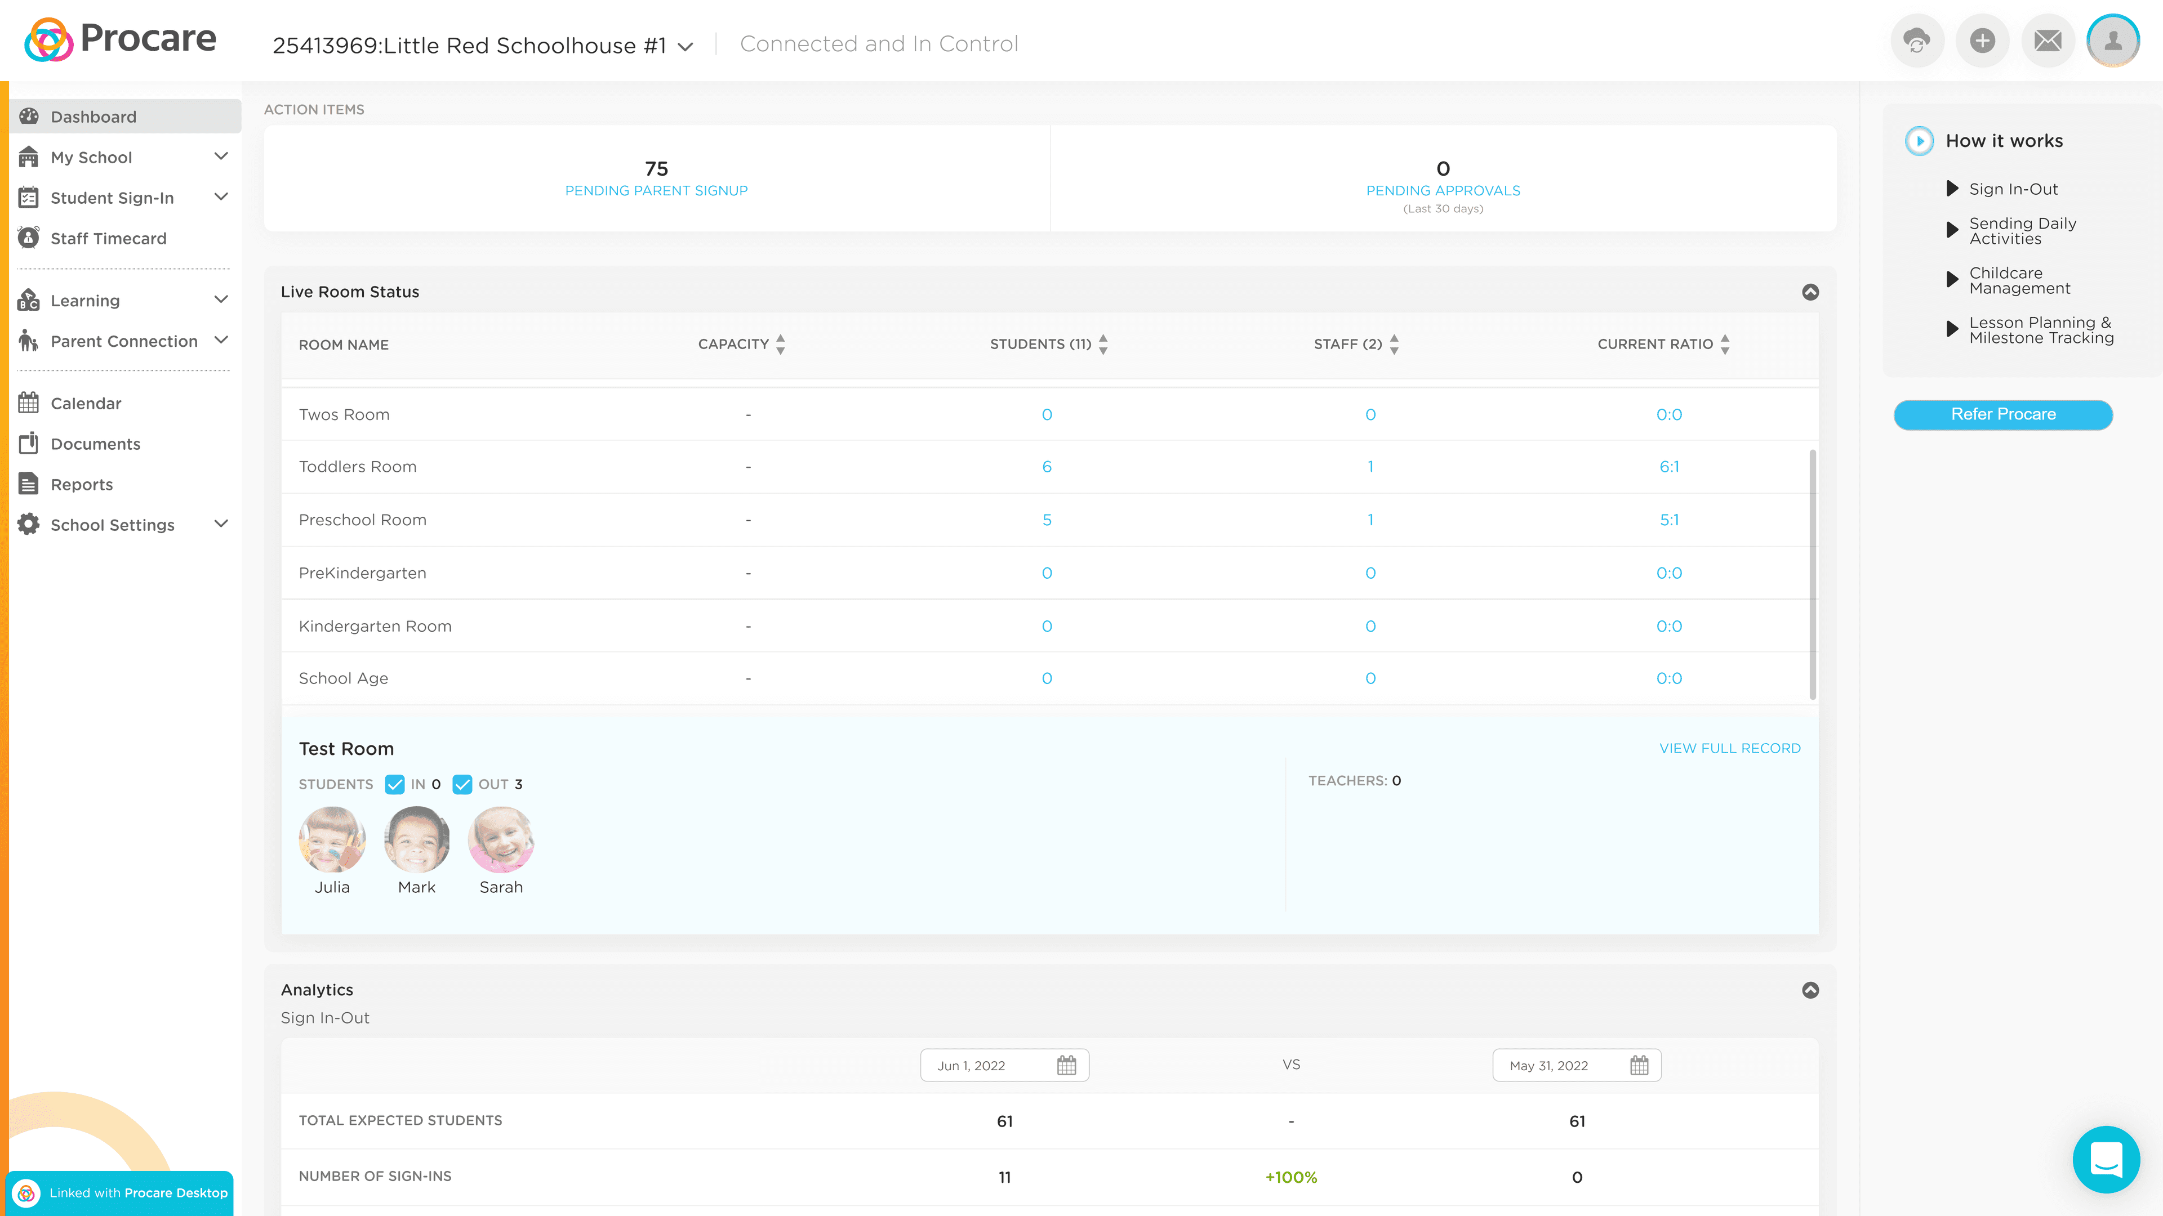Select Julia's student photo thumbnail
This screenshot has height=1216, width=2163.
pyautogui.click(x=332, y=839)
